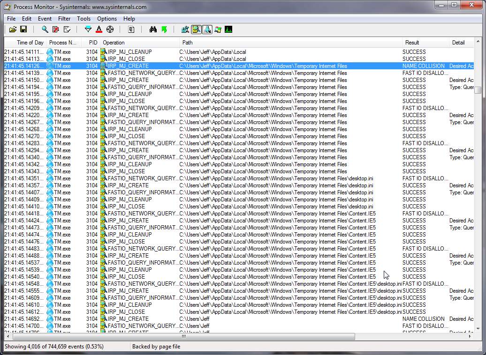This screenshot has width=486, height=355.
Task: Open the Help menu
Action: click(129, 19)
